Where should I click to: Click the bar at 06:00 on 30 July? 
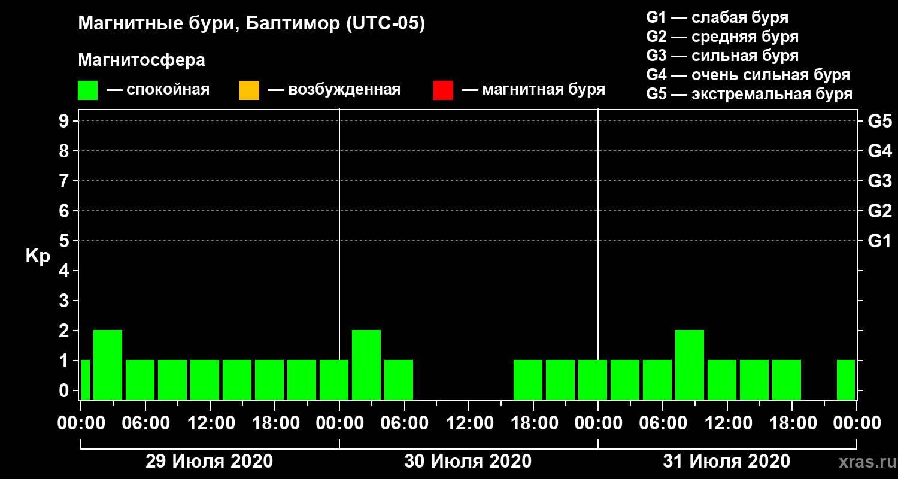point(399,380)
